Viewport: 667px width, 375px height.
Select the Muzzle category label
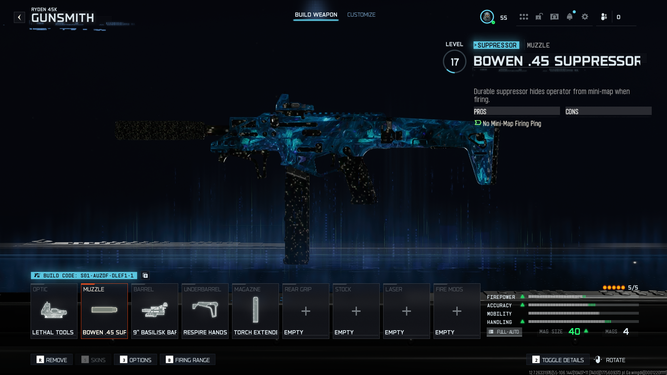(x=538, y=45)
